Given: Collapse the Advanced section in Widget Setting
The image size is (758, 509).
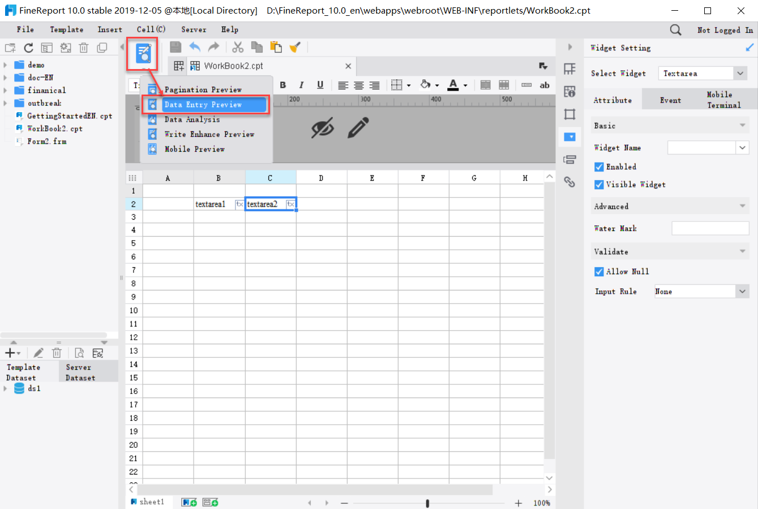Looking at the screenshot, I should [x=742, y=206].
